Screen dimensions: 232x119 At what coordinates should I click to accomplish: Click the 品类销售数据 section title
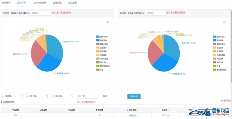(9, 102)
